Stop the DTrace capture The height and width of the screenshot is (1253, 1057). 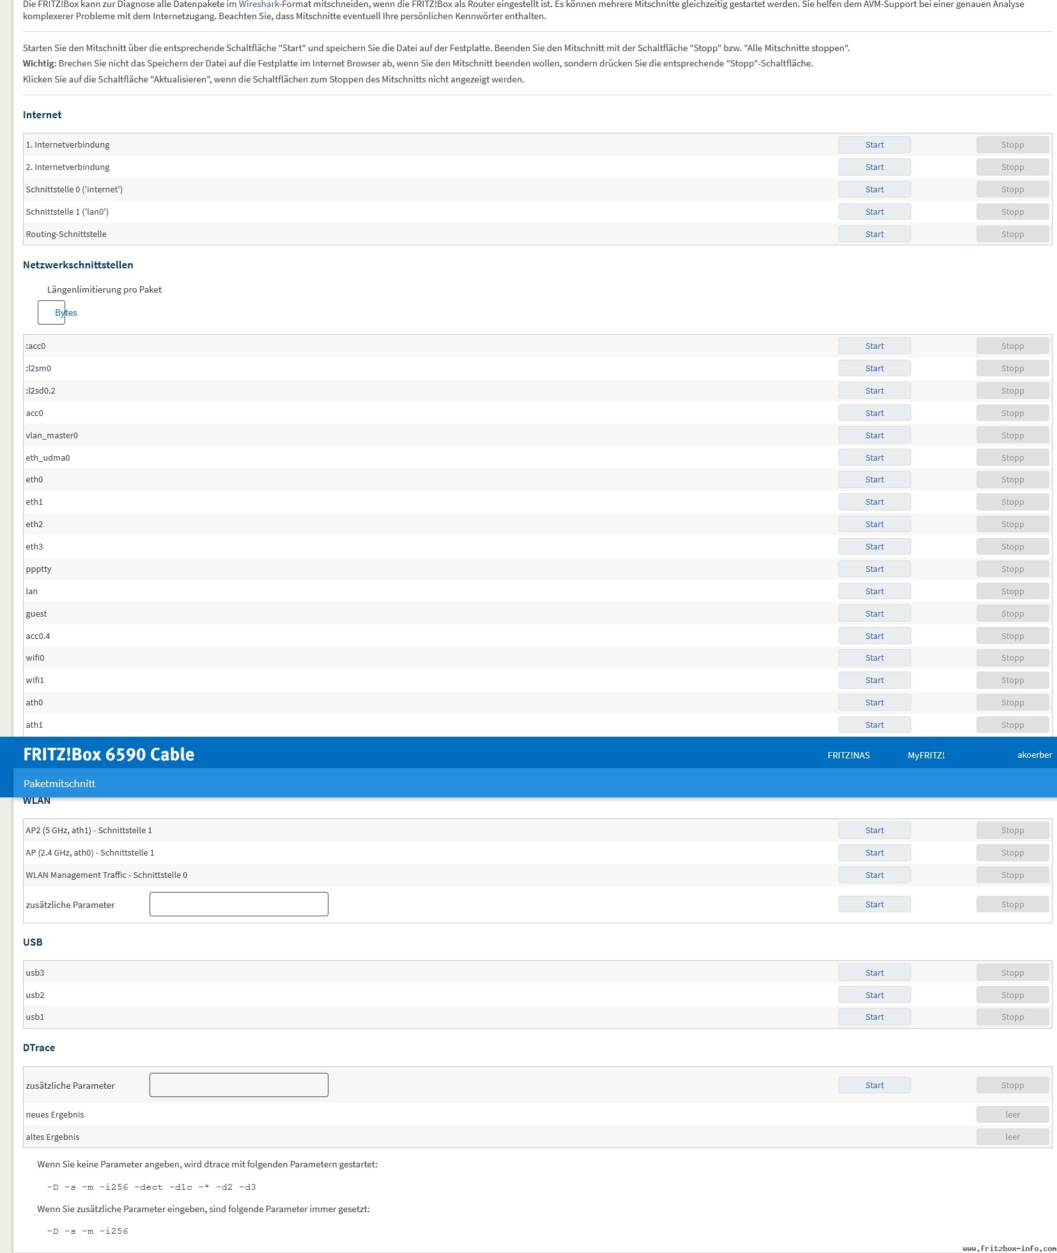(x=1012, y=1086)
